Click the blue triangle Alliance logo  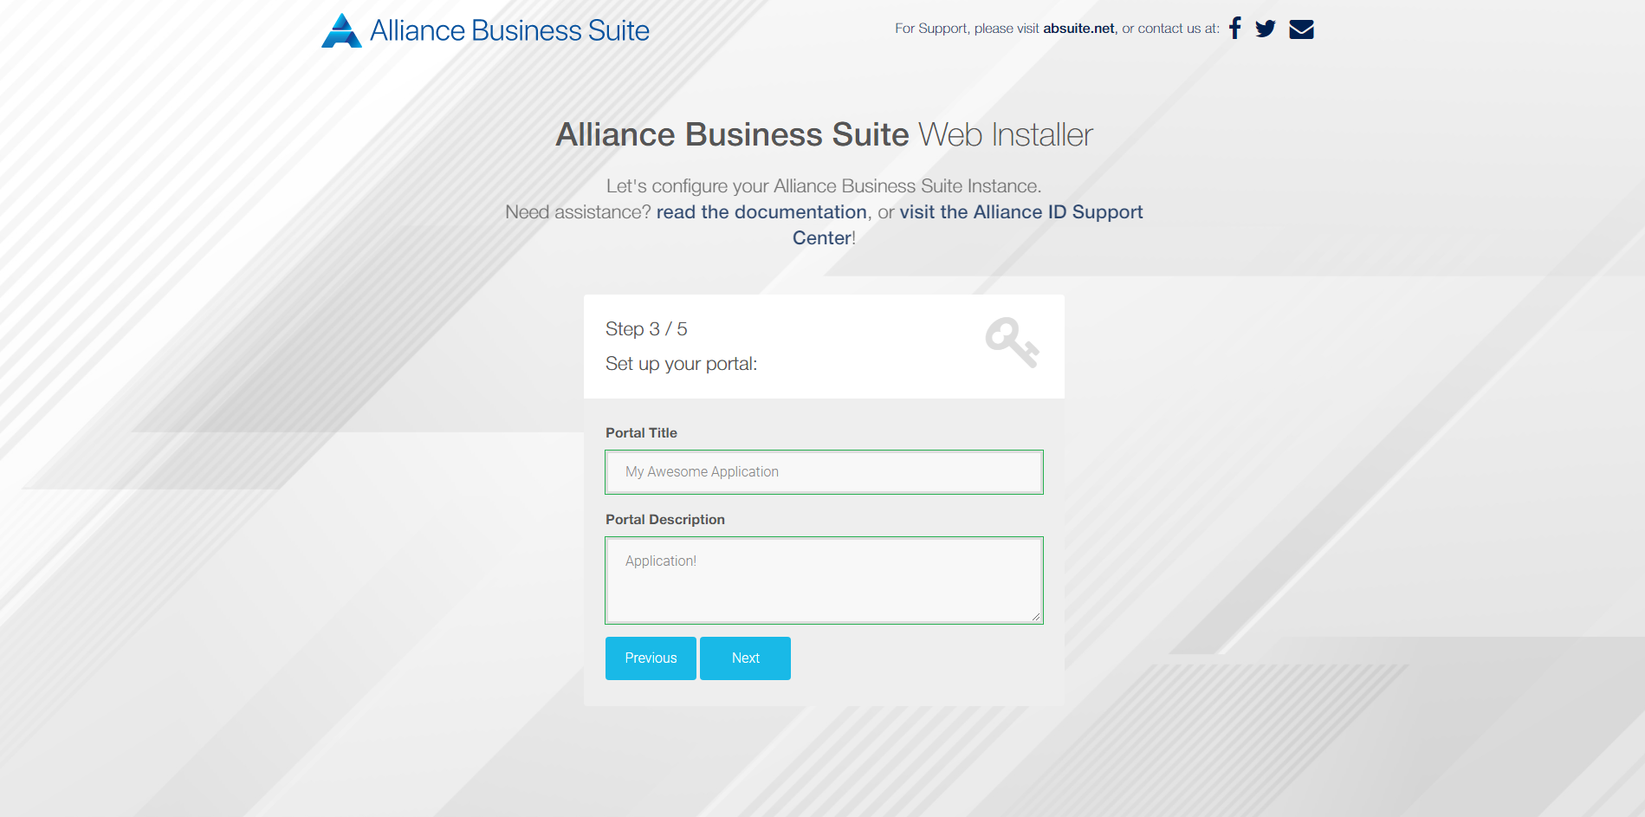click(341, 30)
